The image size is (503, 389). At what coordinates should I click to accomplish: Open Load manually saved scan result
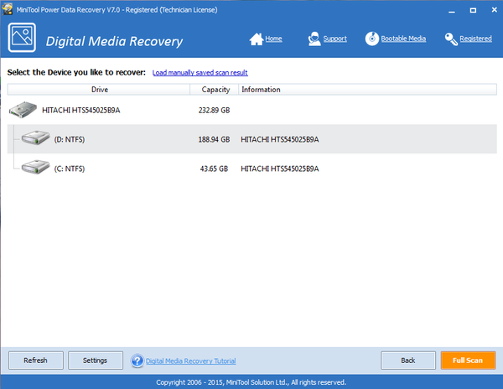(x=200, y=73)
